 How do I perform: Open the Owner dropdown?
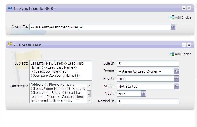[x=176, y=71]
